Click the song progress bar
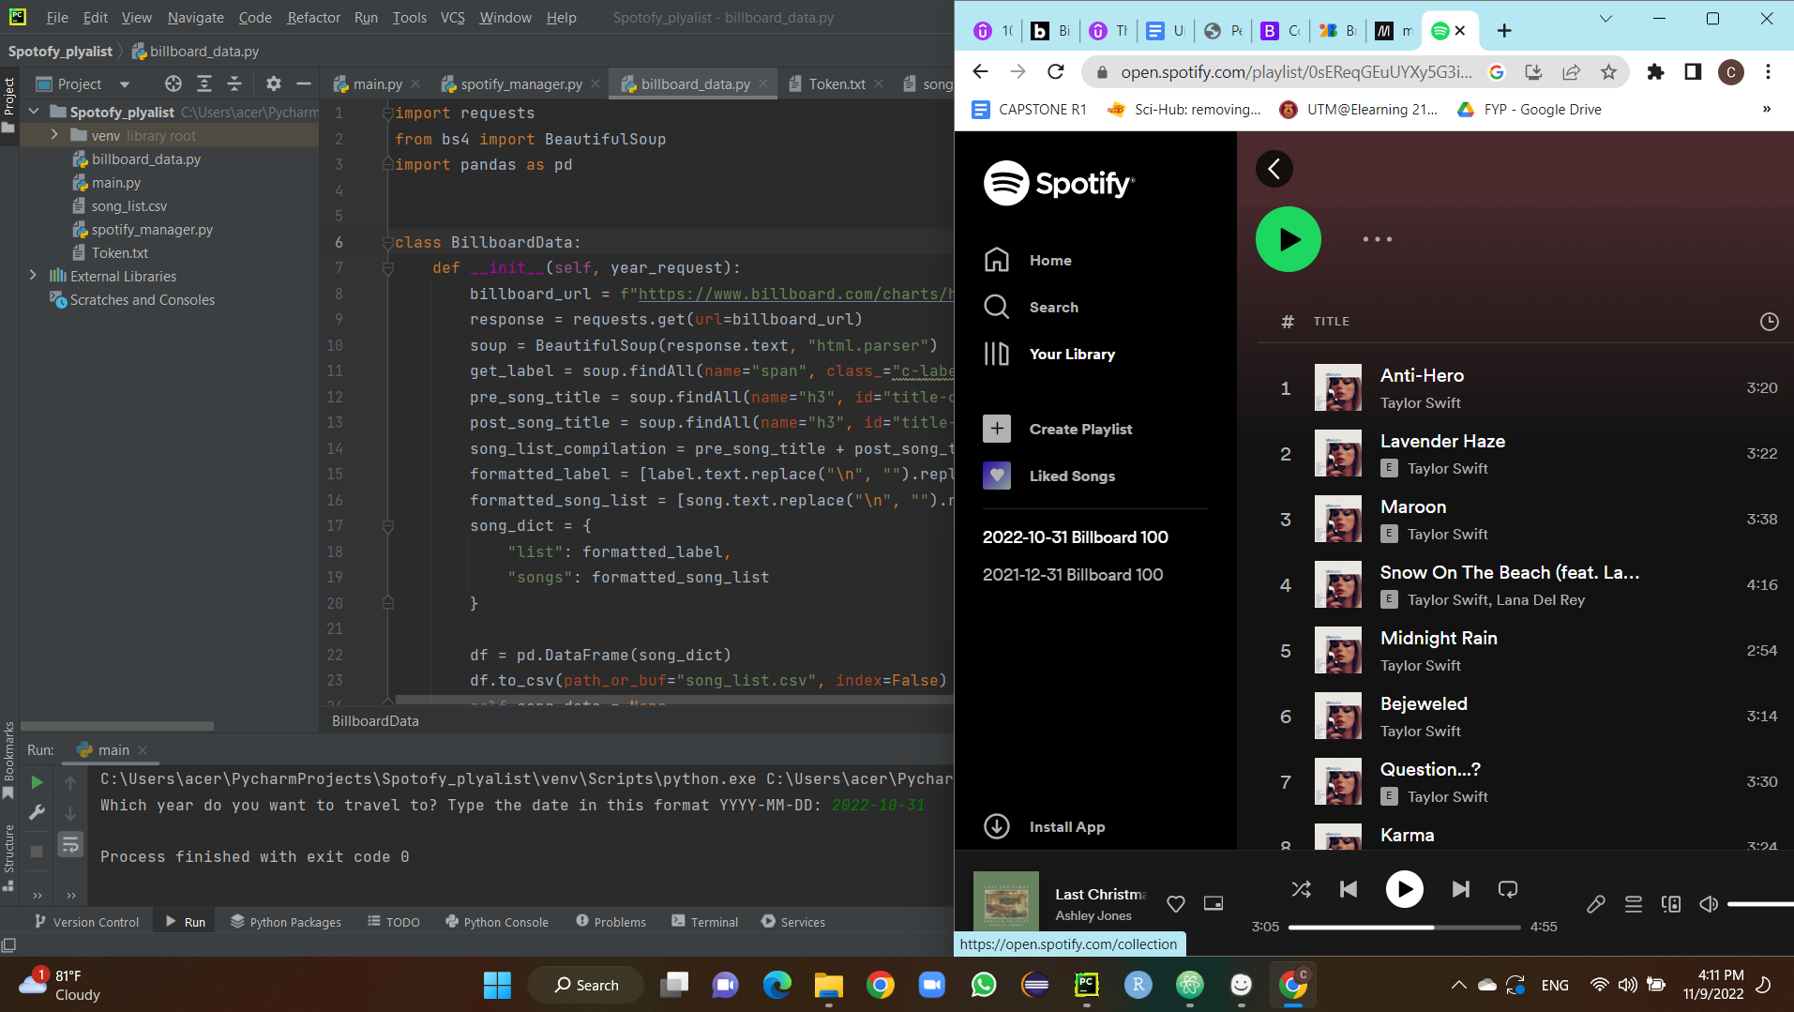This screenshot has width=1794, height=1012. [1404, 927]
